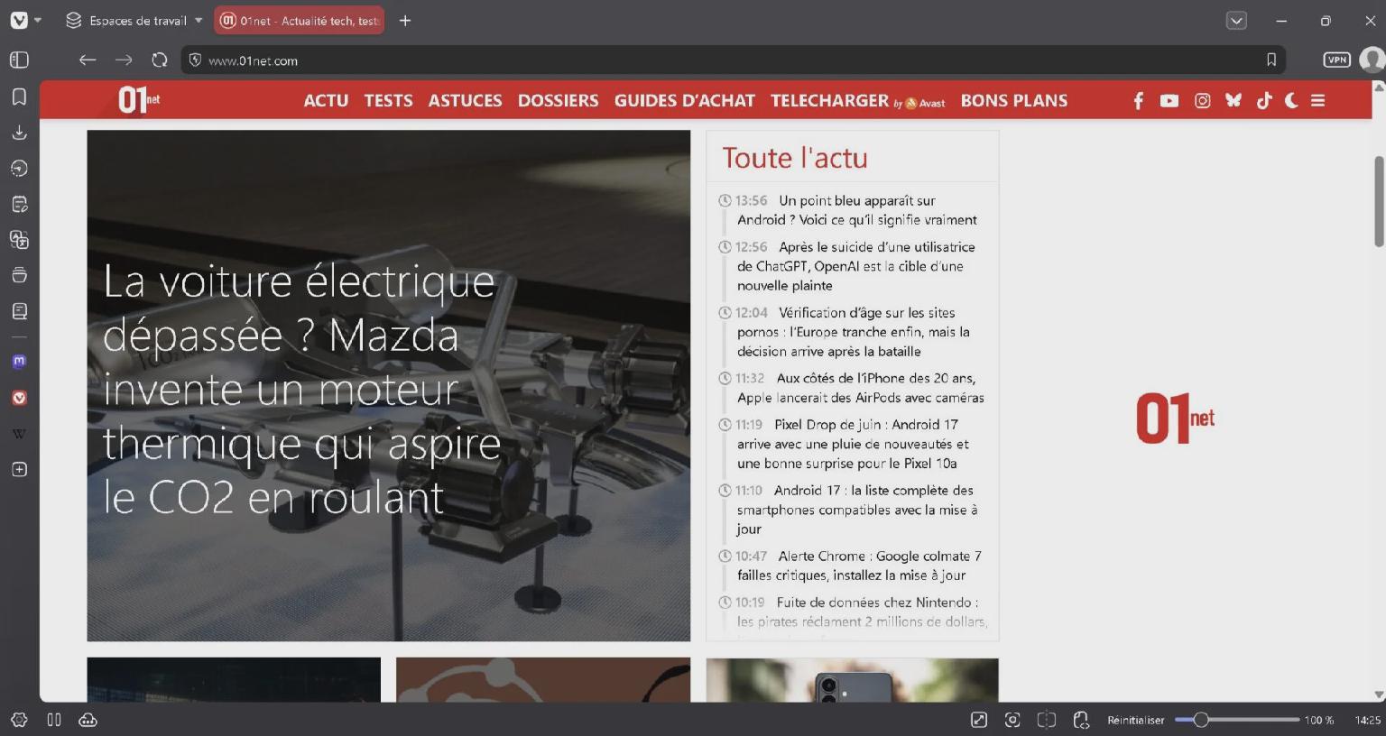Expand the 01net hamburger menu
This screenshot has width=1386, height=736.
pyautogui.click(x=1318, y=101)
